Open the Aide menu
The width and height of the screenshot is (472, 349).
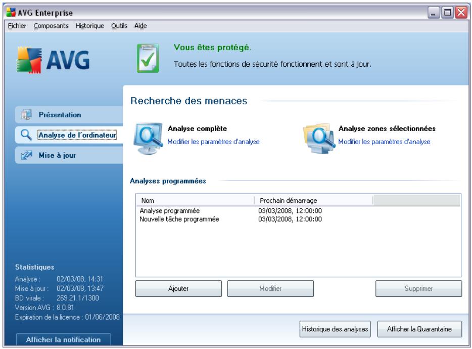coord(140,26)
